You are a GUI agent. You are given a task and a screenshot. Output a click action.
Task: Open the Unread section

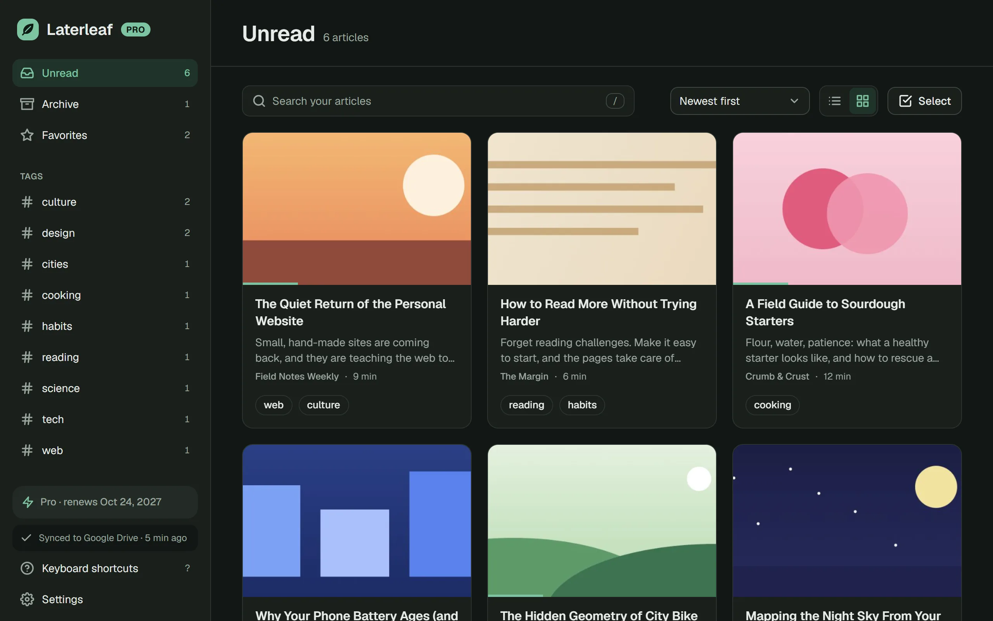[x=105, y=73]
